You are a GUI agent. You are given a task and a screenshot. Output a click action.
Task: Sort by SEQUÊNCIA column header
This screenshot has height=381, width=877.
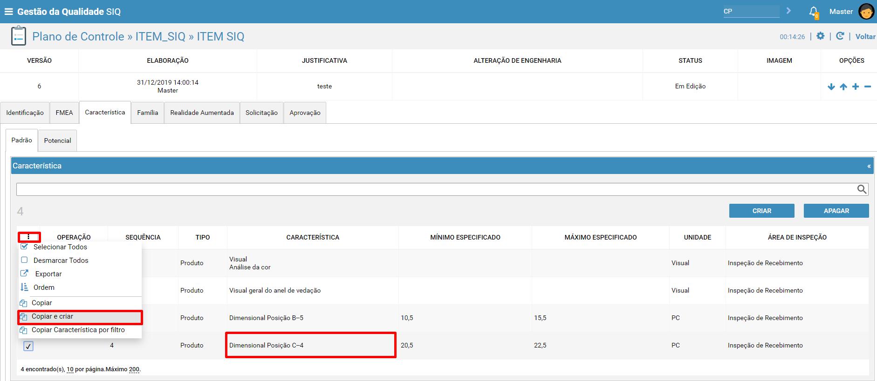(x=143, y=237)
